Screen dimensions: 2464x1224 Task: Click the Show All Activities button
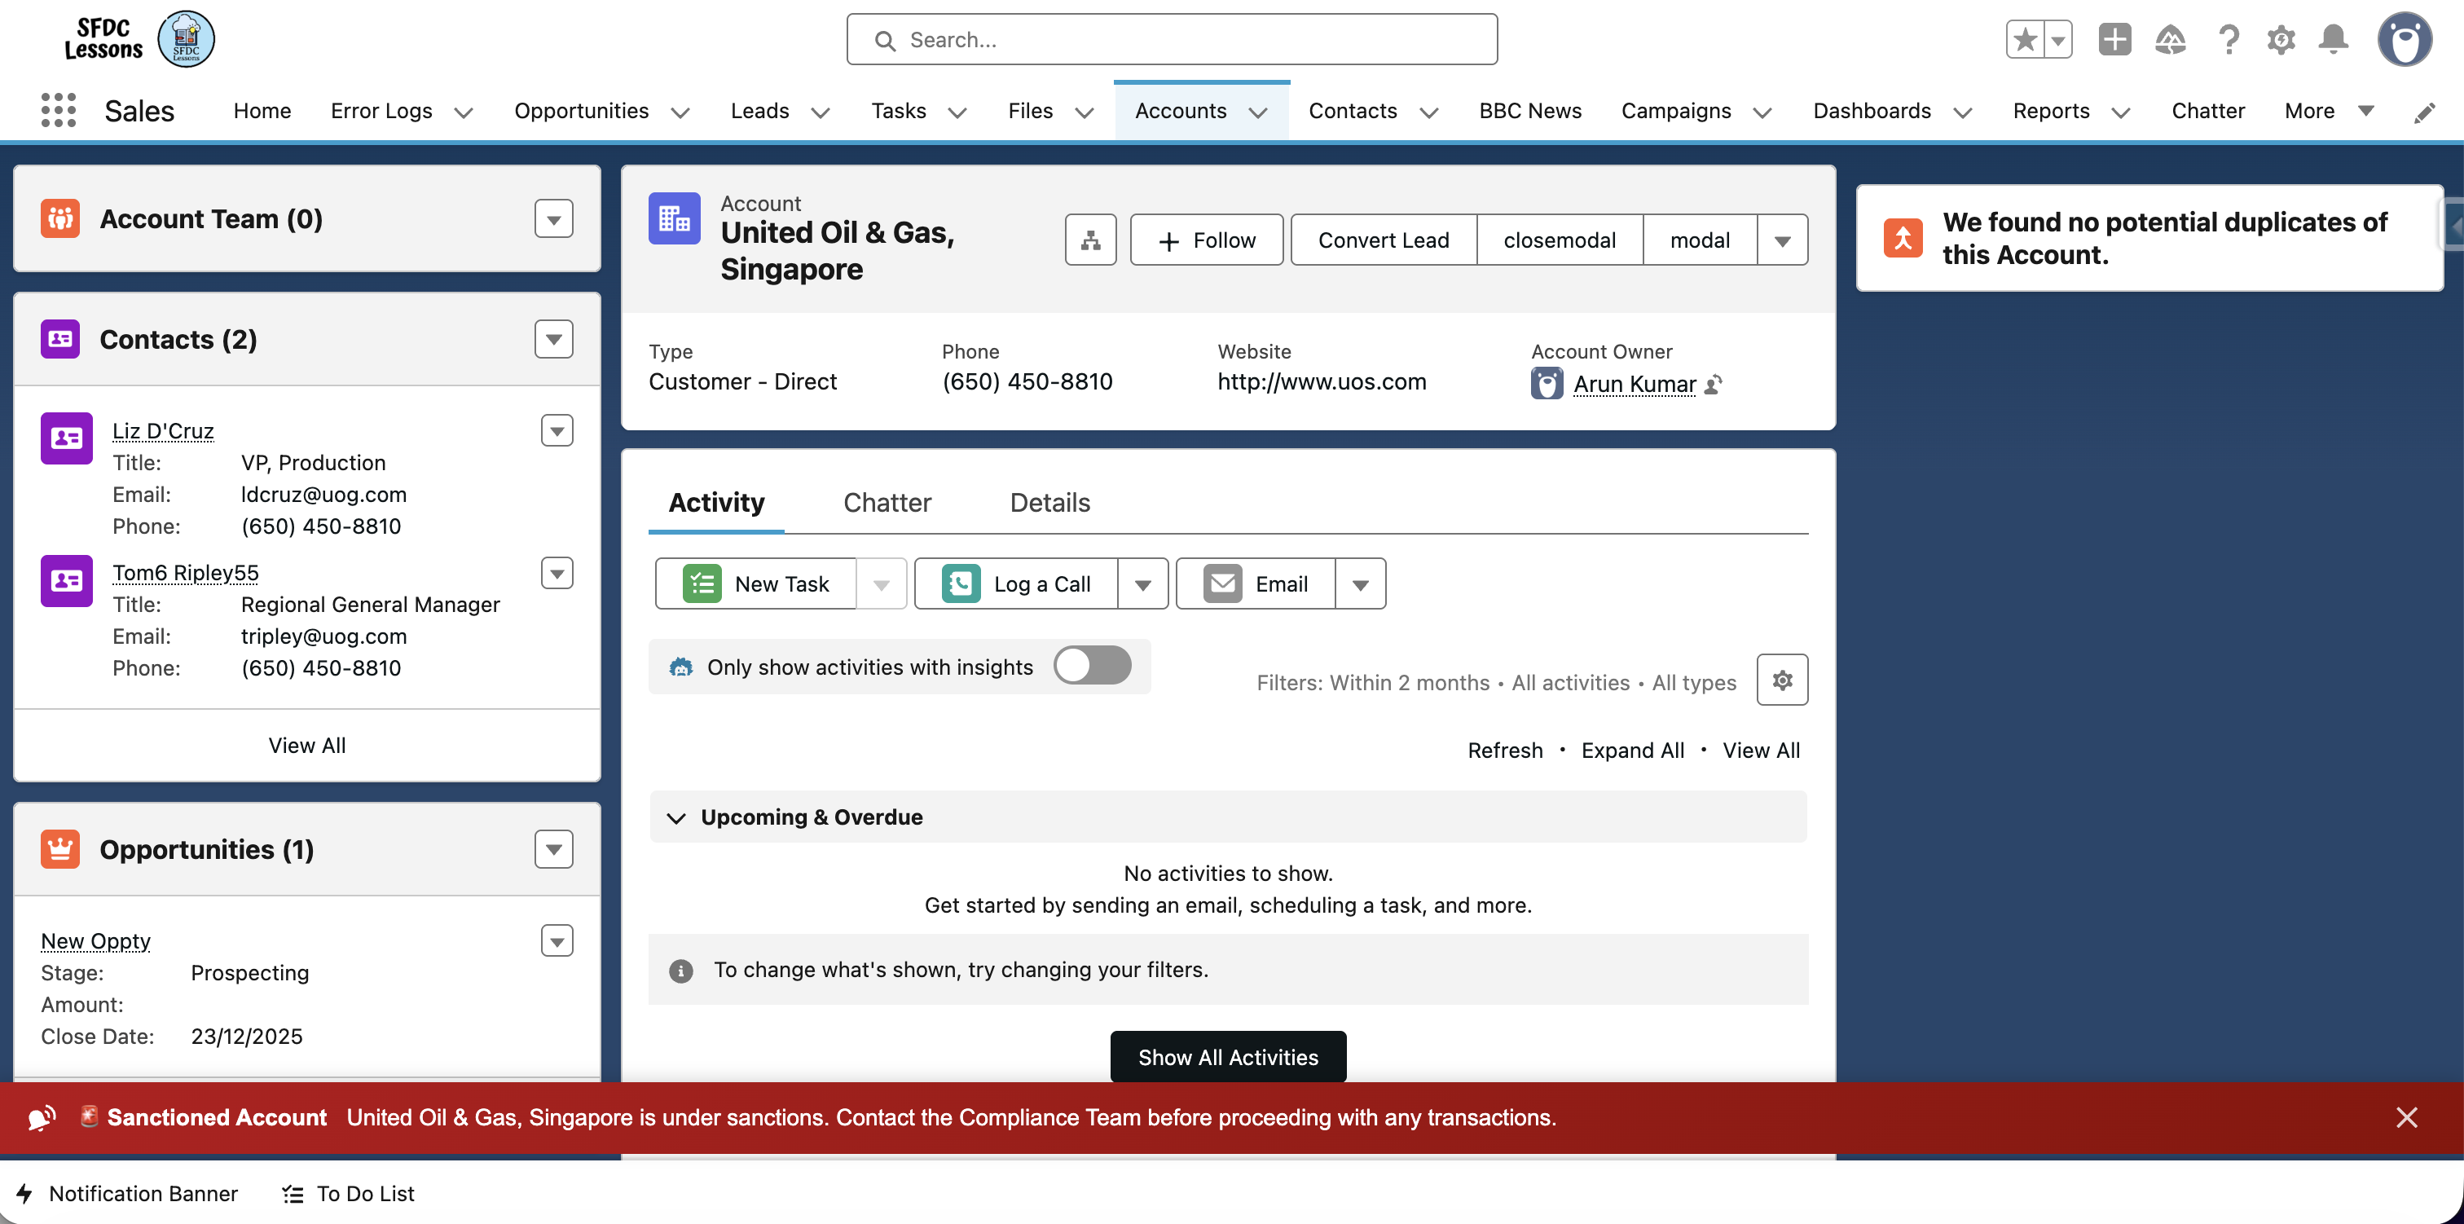(x=1227, y=1058)
